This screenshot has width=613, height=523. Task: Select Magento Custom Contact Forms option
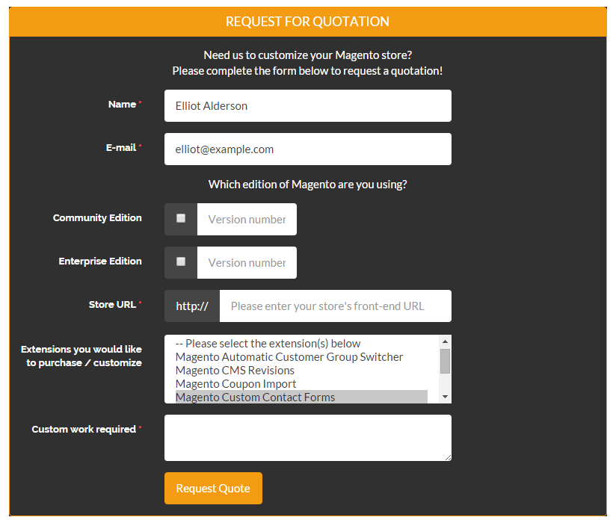click(301, 397)
